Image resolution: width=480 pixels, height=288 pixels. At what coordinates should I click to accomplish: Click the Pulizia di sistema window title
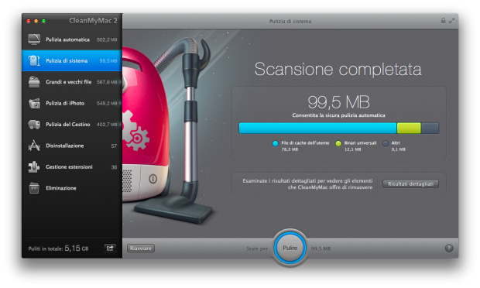click(x=290, y=21)
